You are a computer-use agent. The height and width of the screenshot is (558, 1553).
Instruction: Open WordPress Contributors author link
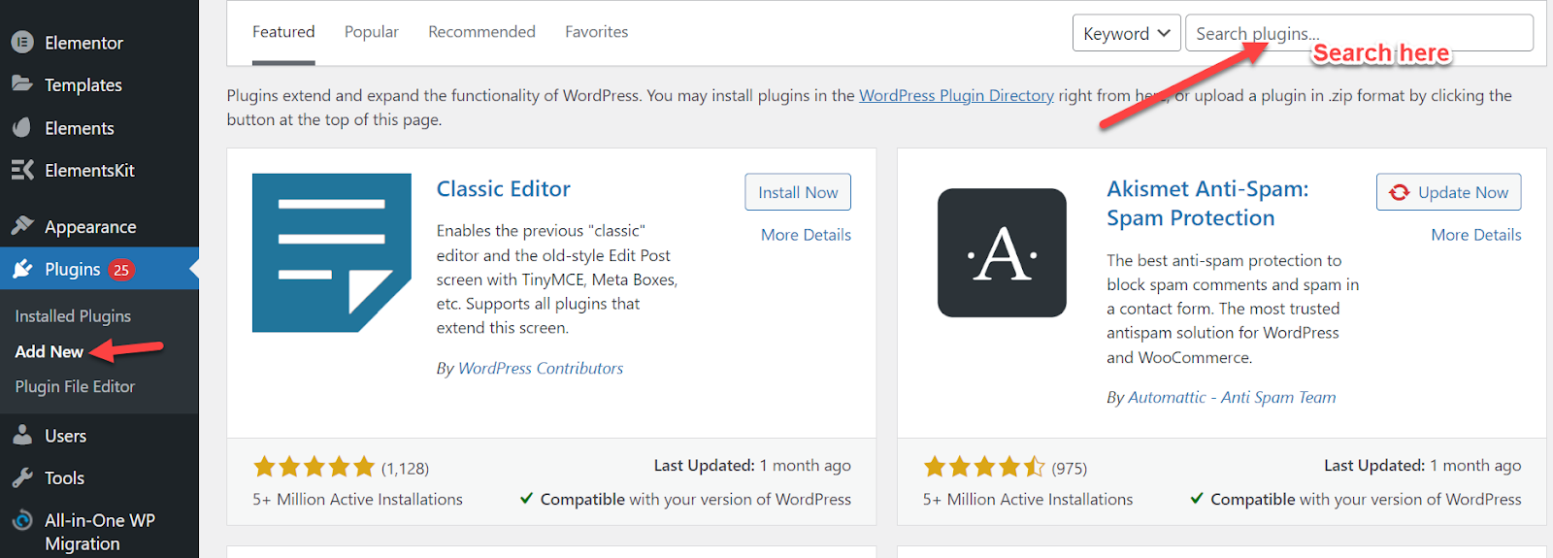tap(541, 368)
